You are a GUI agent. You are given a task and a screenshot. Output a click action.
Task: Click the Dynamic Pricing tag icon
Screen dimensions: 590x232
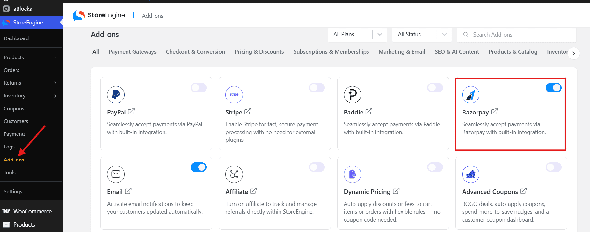click(x=352, y=174)
